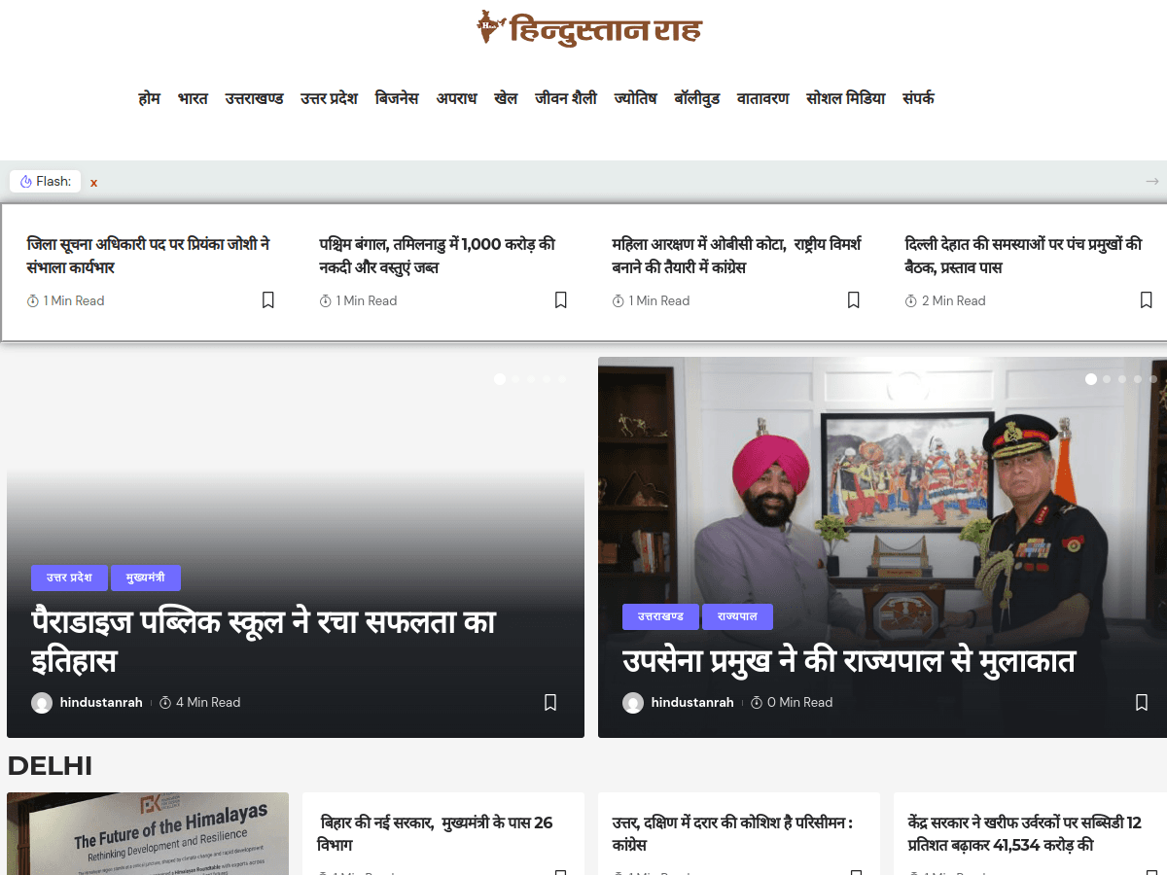This screenshot has height=875, width=1167.
Task: Open उत्तर, दक्षिण में दरार article
Action: tap(732, 833)
